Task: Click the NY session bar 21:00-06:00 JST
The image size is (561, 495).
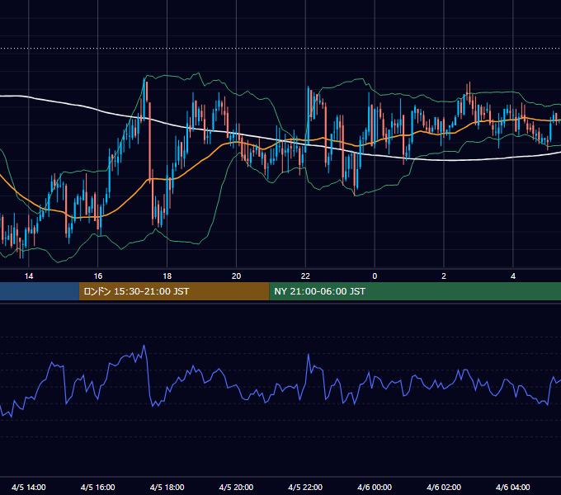Action: coord(415,291)
